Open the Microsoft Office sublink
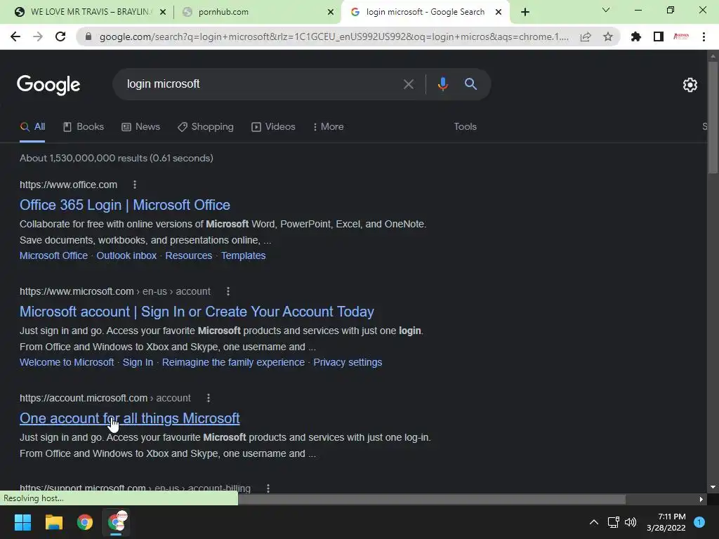This screenshot has width=719, height=539. point(53,255)
